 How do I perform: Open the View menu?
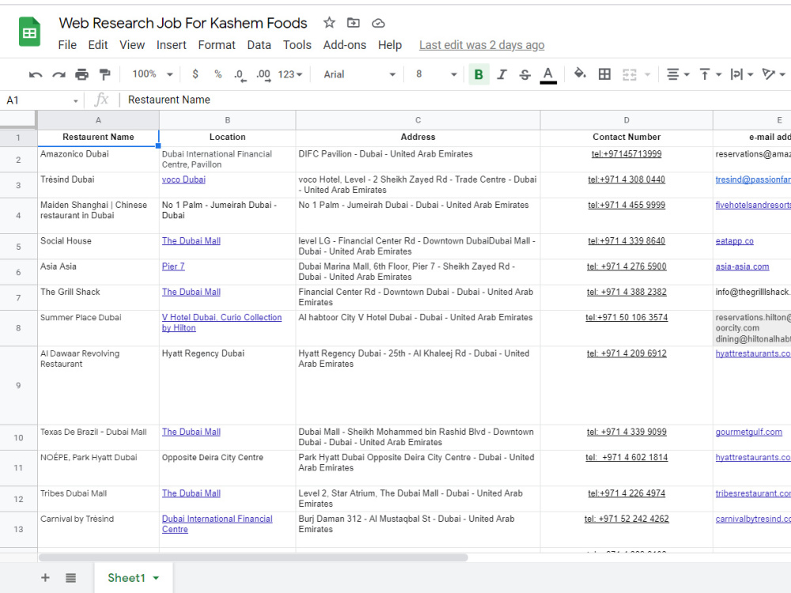tap(131, 45)
